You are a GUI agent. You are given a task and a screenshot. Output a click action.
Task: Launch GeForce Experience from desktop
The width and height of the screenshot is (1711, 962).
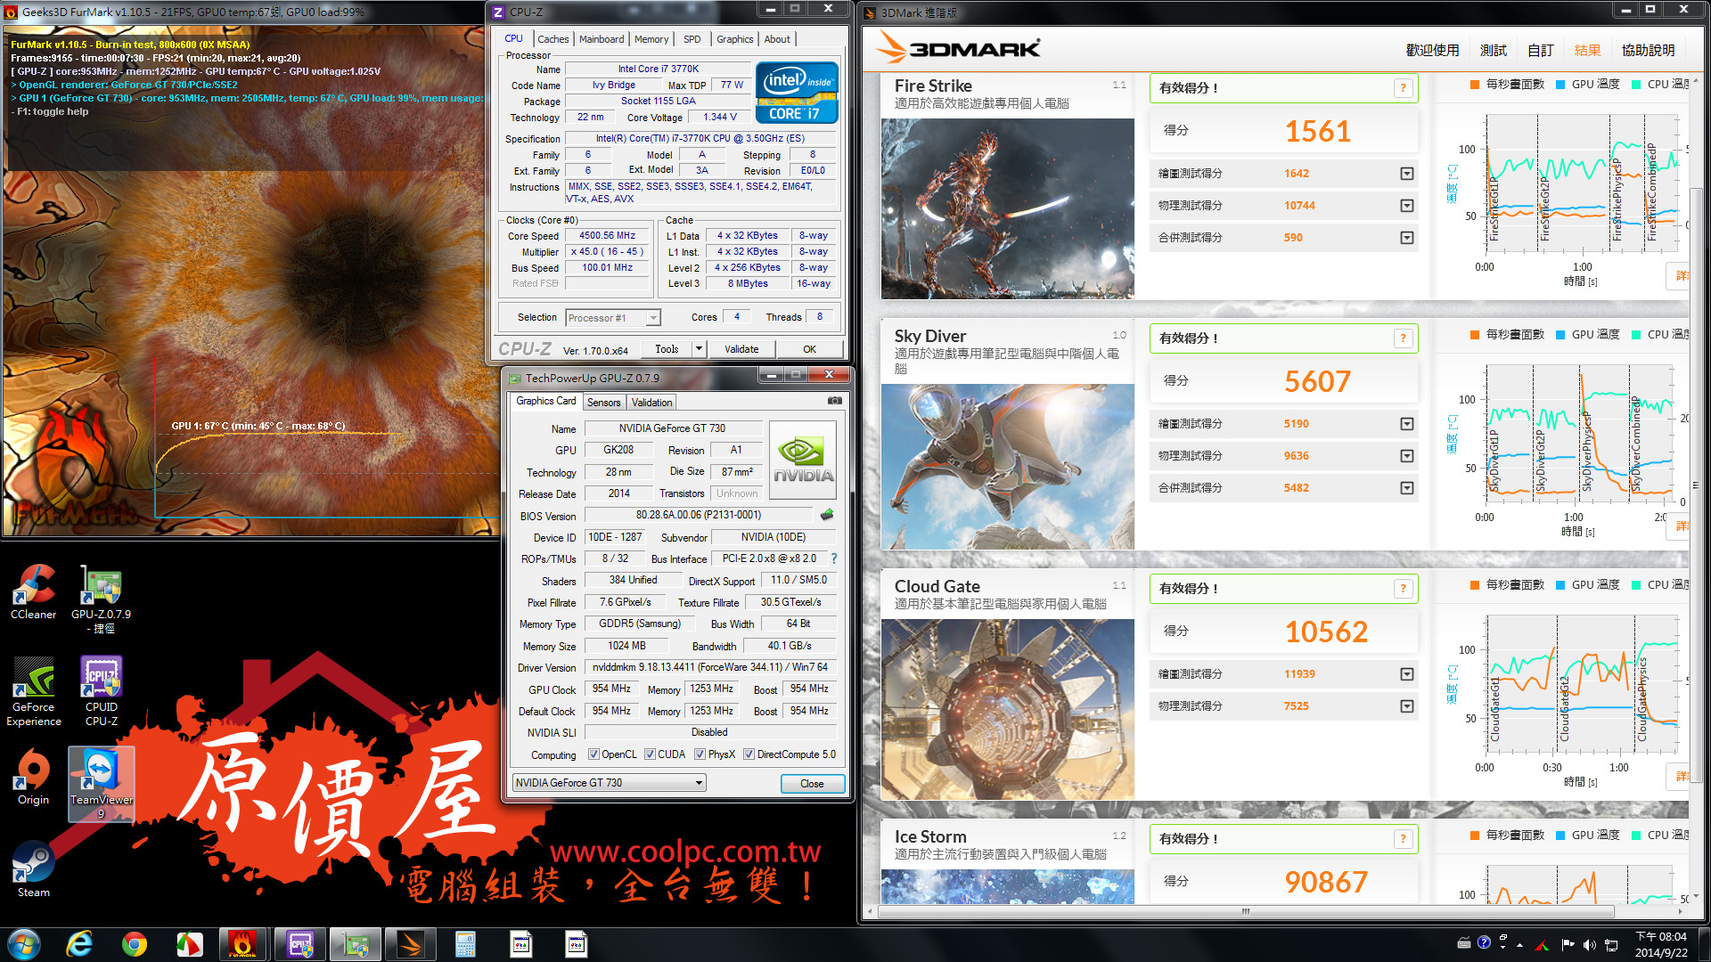tap(34, 691)
